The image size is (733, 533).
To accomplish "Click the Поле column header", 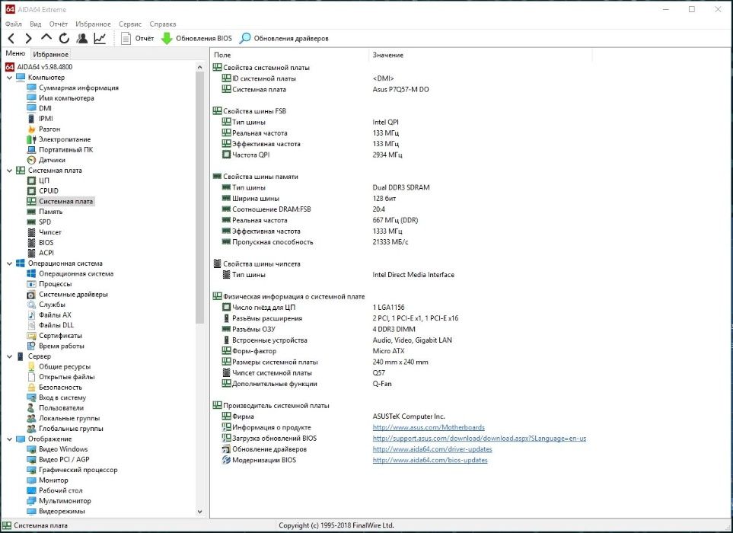I will tap(289, 55).
